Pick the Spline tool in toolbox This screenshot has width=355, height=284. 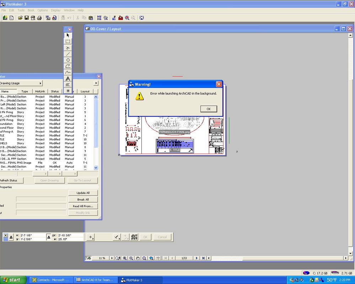tap(68, 72)
